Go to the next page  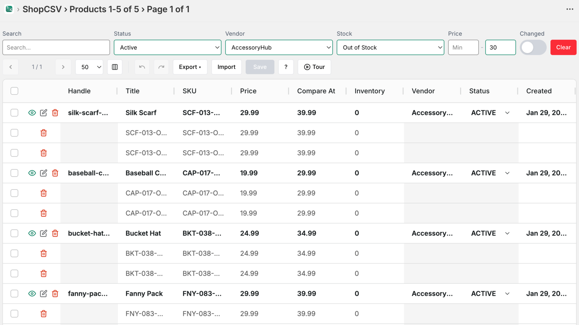(63, 67)
